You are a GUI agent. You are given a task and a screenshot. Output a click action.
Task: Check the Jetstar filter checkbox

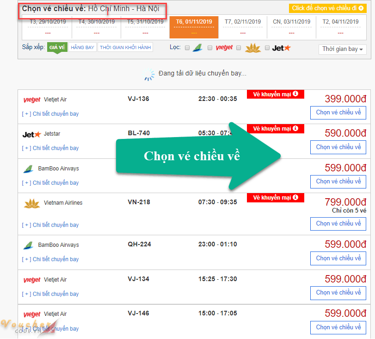(x=267, y=48)
